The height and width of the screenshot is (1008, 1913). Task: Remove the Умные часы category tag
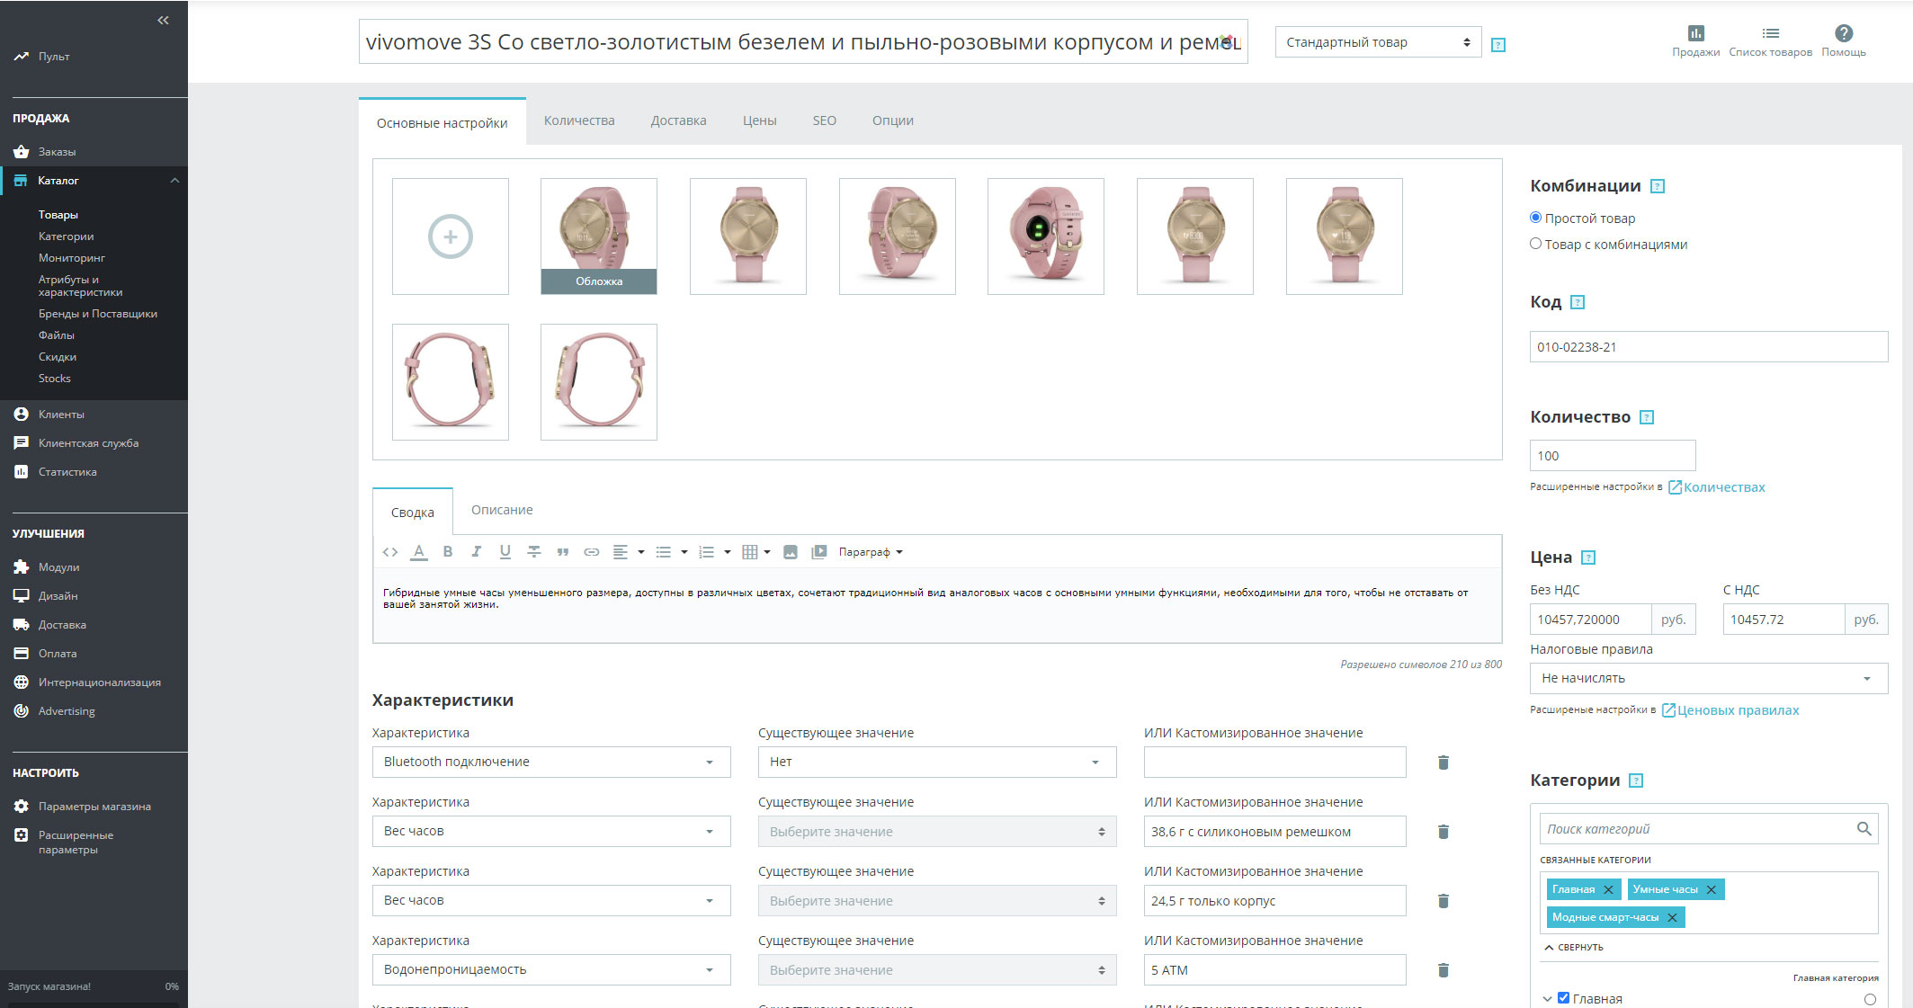pos(1712,890)
